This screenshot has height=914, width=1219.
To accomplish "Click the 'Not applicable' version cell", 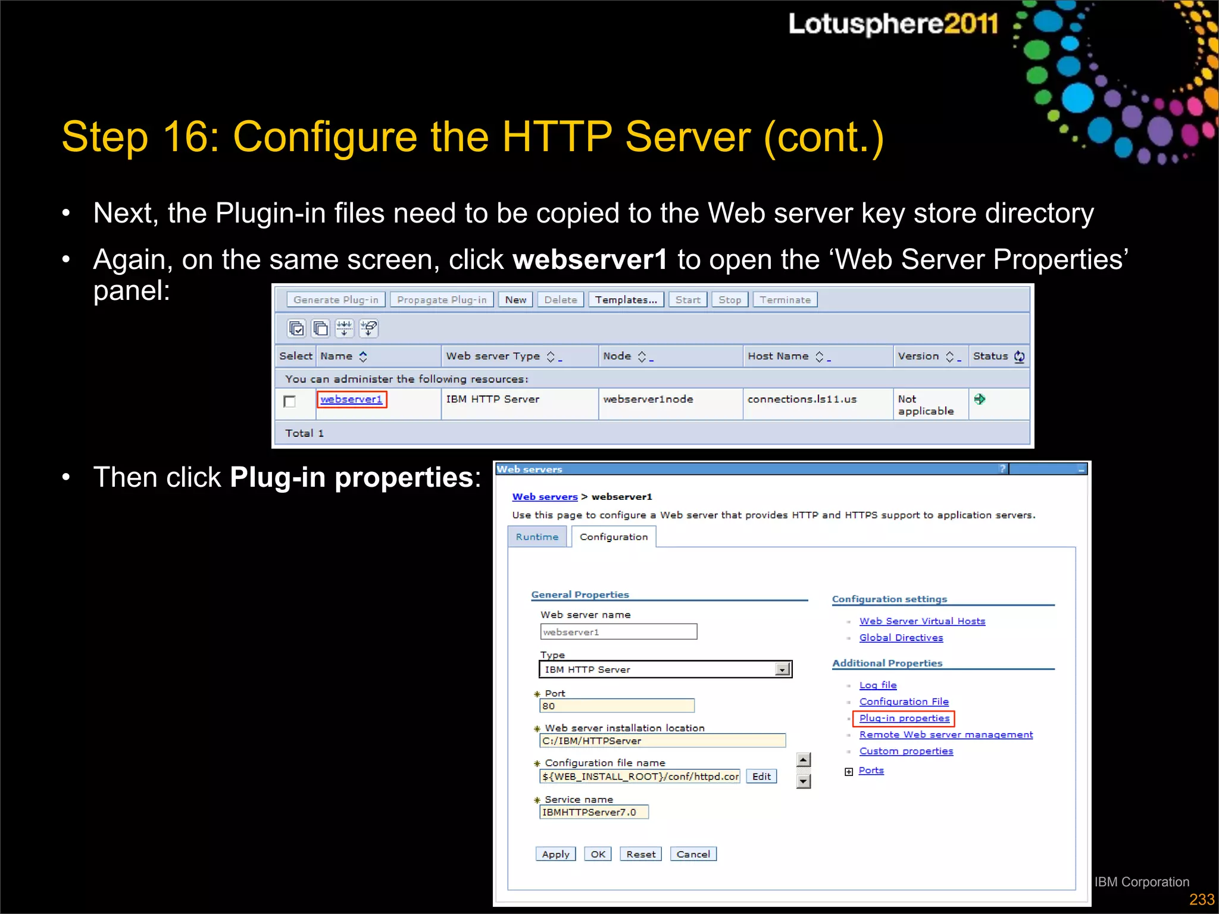I will point(931,405).
